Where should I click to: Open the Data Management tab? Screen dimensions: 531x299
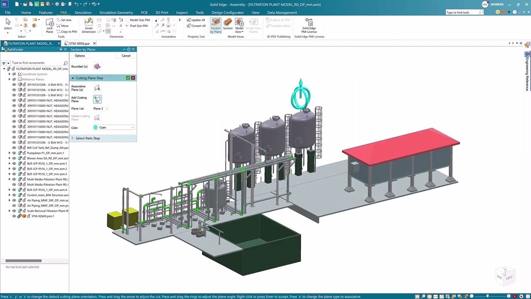coord(282,12)
